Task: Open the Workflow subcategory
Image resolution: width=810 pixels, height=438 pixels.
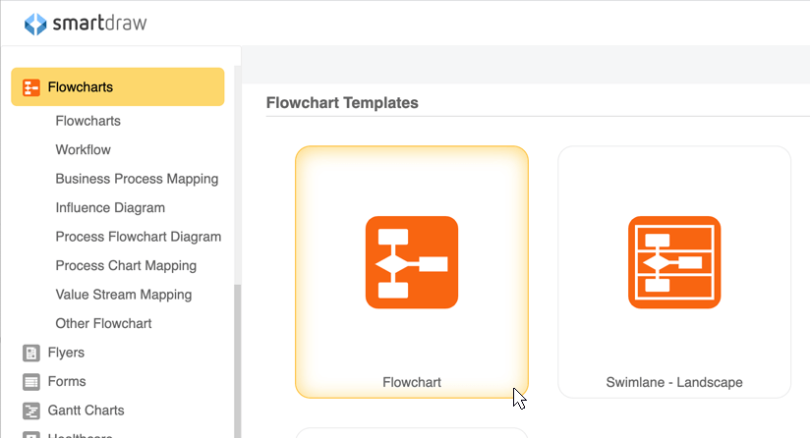Action: coord(84,149)
